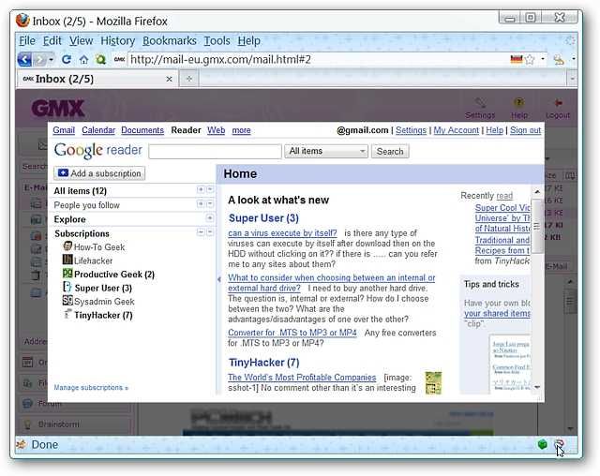Open the Calendar link
This screenshot has height=476, width=600.
tap(98, 130)
